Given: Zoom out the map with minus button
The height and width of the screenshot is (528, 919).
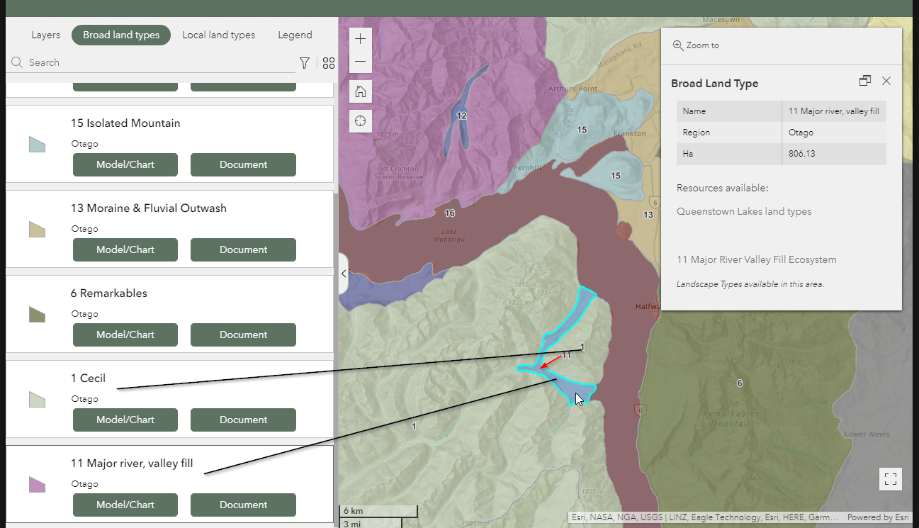Looking at the screenshot, I should coord(361,62).
